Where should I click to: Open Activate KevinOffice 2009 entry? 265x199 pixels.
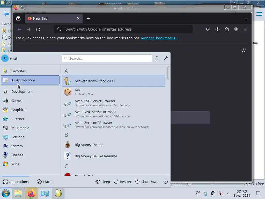pyautogui.click(x=113, y=81)
